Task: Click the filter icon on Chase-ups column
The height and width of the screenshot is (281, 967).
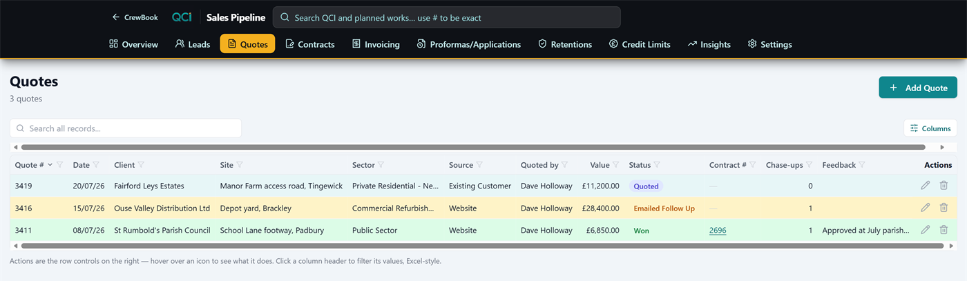Action: click(809, 165)
